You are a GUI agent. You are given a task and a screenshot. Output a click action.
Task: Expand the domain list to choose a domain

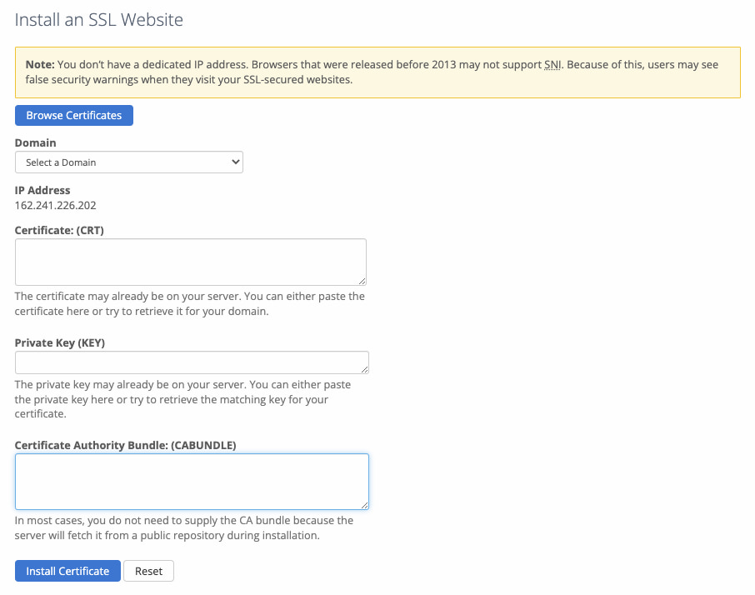(128, 162)
